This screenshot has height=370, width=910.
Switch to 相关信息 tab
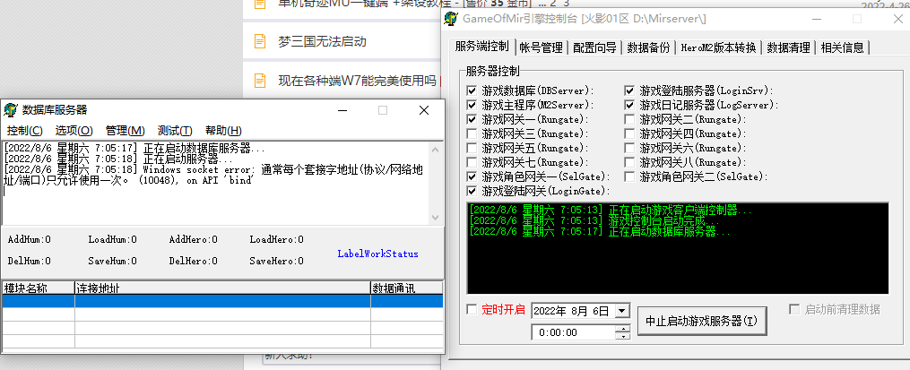tap(842, 47)
